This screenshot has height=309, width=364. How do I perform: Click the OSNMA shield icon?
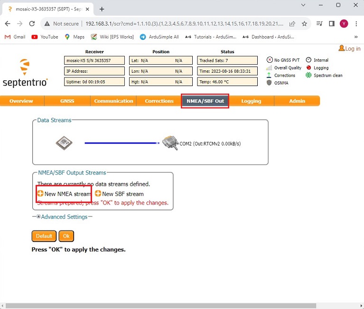(x=270, y=83)
